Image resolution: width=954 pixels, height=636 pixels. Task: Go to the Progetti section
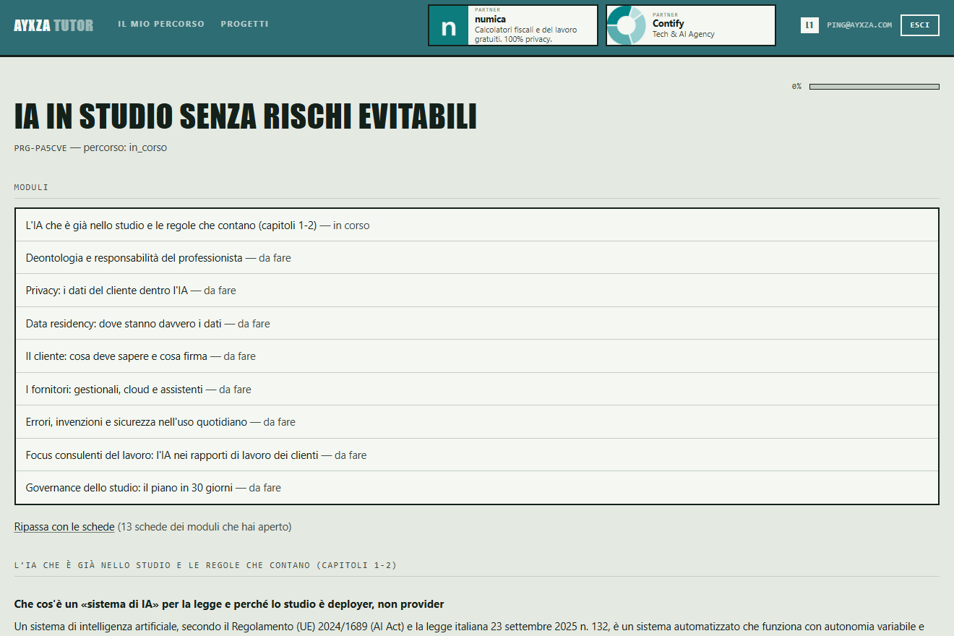[x=244, y=24]
